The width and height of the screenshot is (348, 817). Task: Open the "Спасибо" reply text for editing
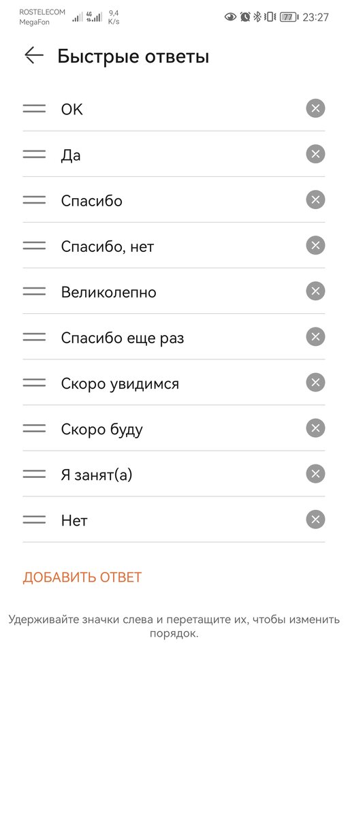pos(92,201)
